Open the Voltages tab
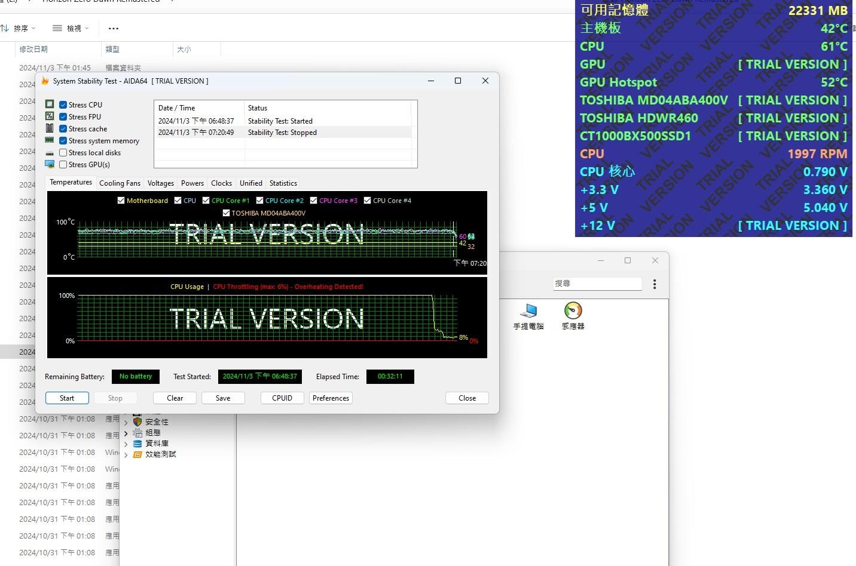 click(x=160, y=183)
